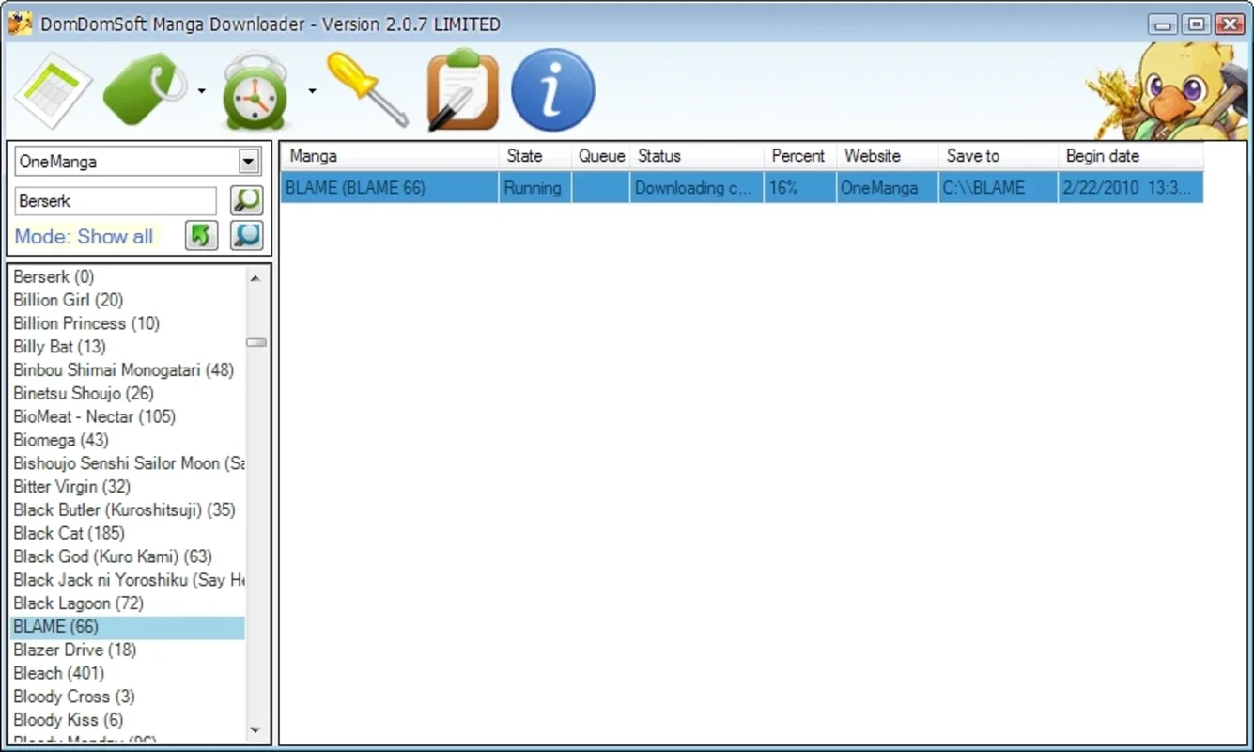Sort by the Website column header
Screen dimensions: 1254x752
click(888, 156)
